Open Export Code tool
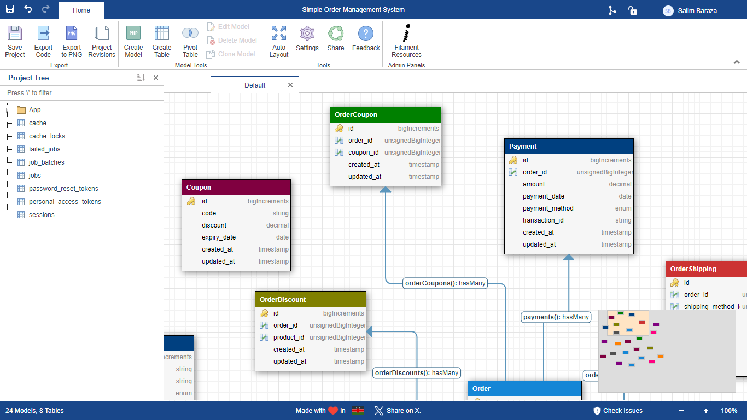The width and height of the screenshot is (747, 420). click(43, 34)
